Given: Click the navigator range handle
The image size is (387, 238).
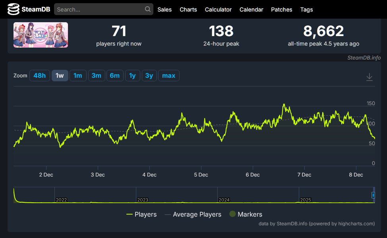Looking at the screenshot, I should coord(373,195).
